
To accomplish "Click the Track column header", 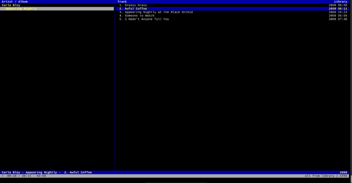I will pos(122,2).
